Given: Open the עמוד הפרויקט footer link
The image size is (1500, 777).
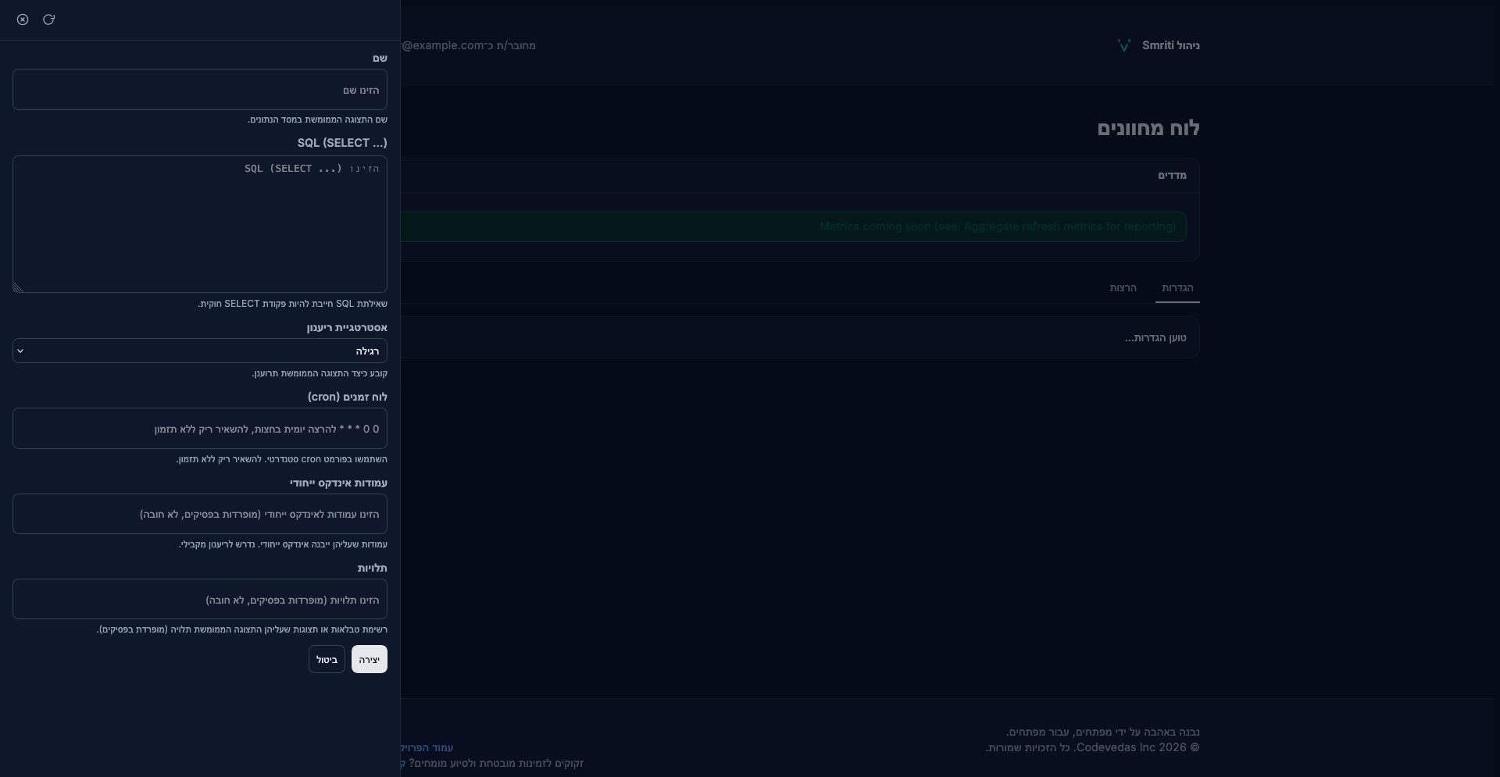Looking at the screenshot, I should [x=427, y=748].
